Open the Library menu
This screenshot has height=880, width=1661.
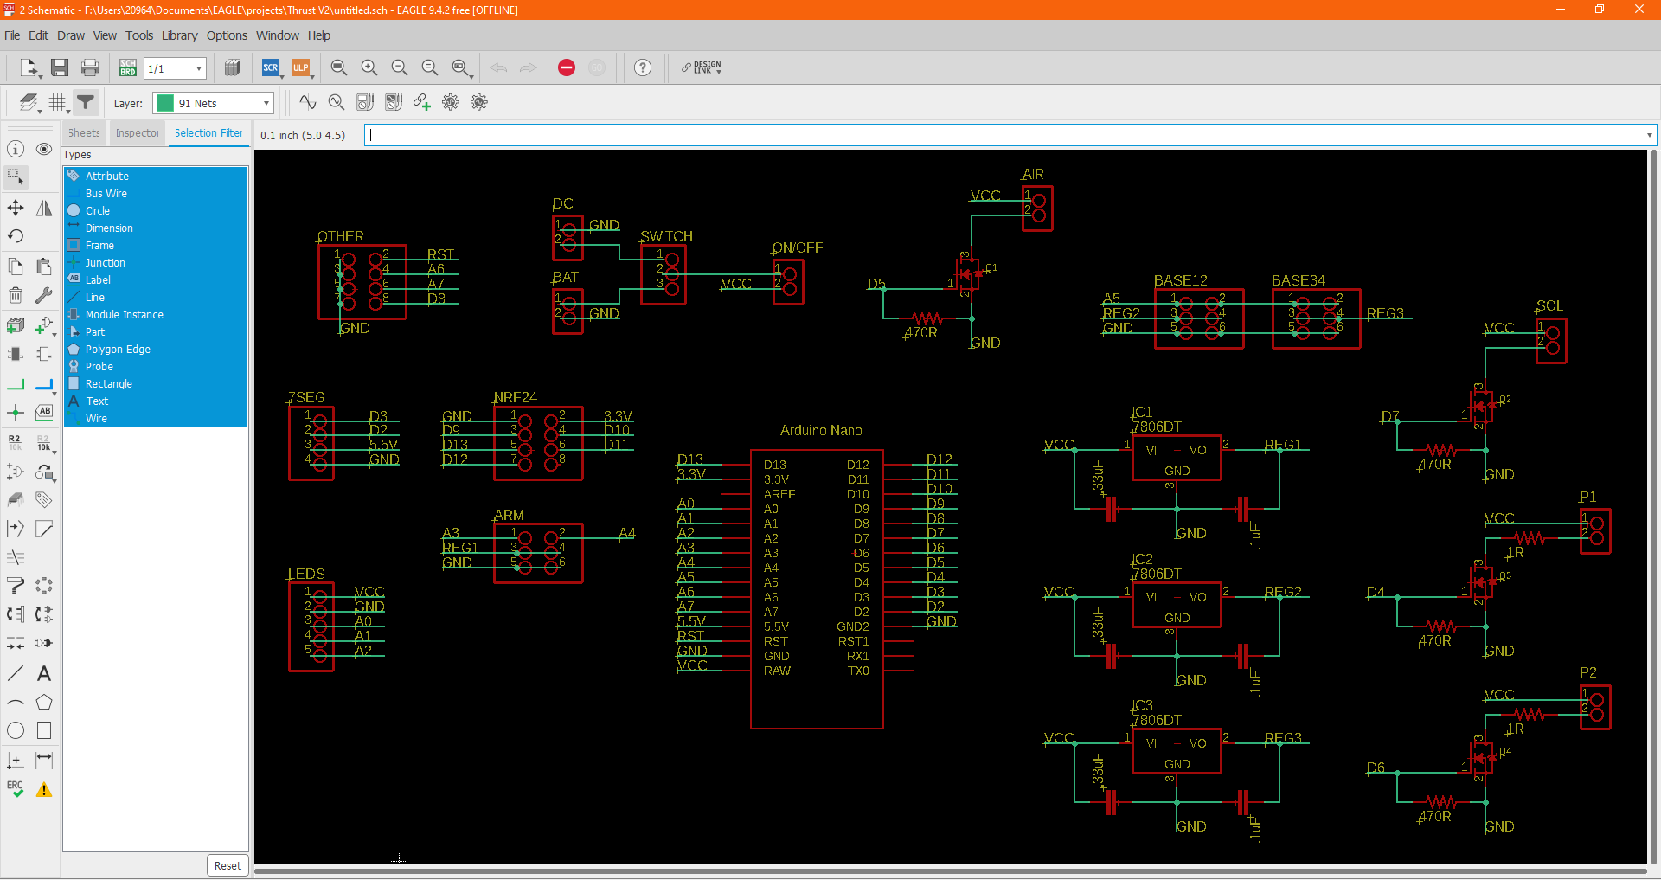coord(180,35)
